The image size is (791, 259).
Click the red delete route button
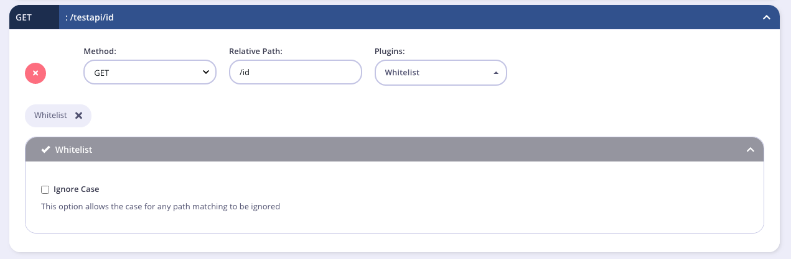(x=35, y=73)
